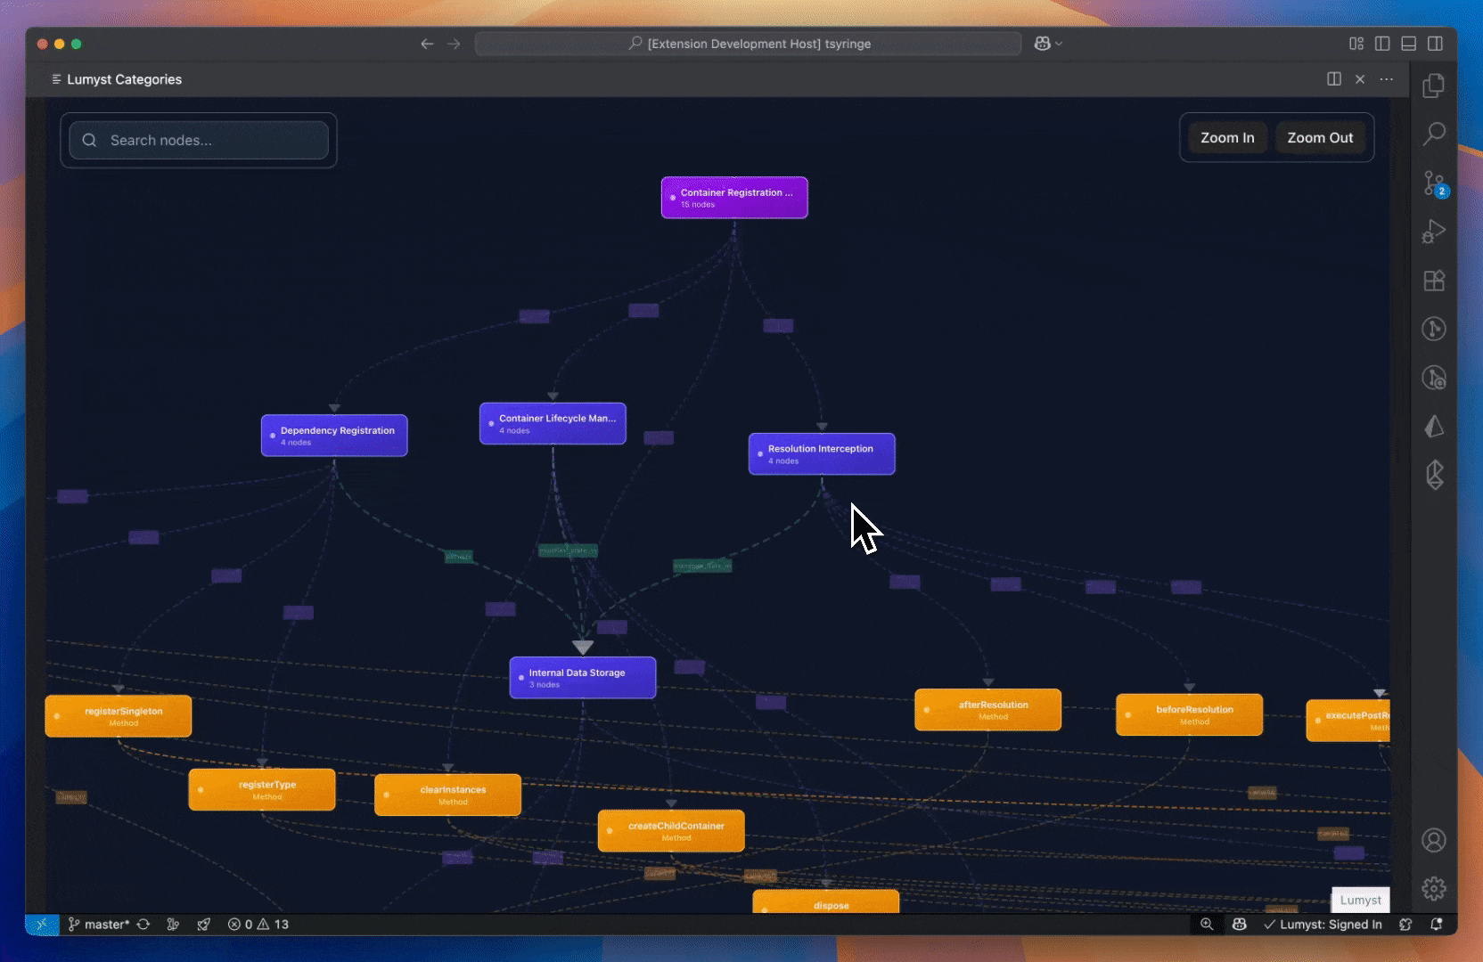The width and height of the screenshot is (1483, 962).
Task: Open Source Control view with badge 2
Action: pos(1434,183)
